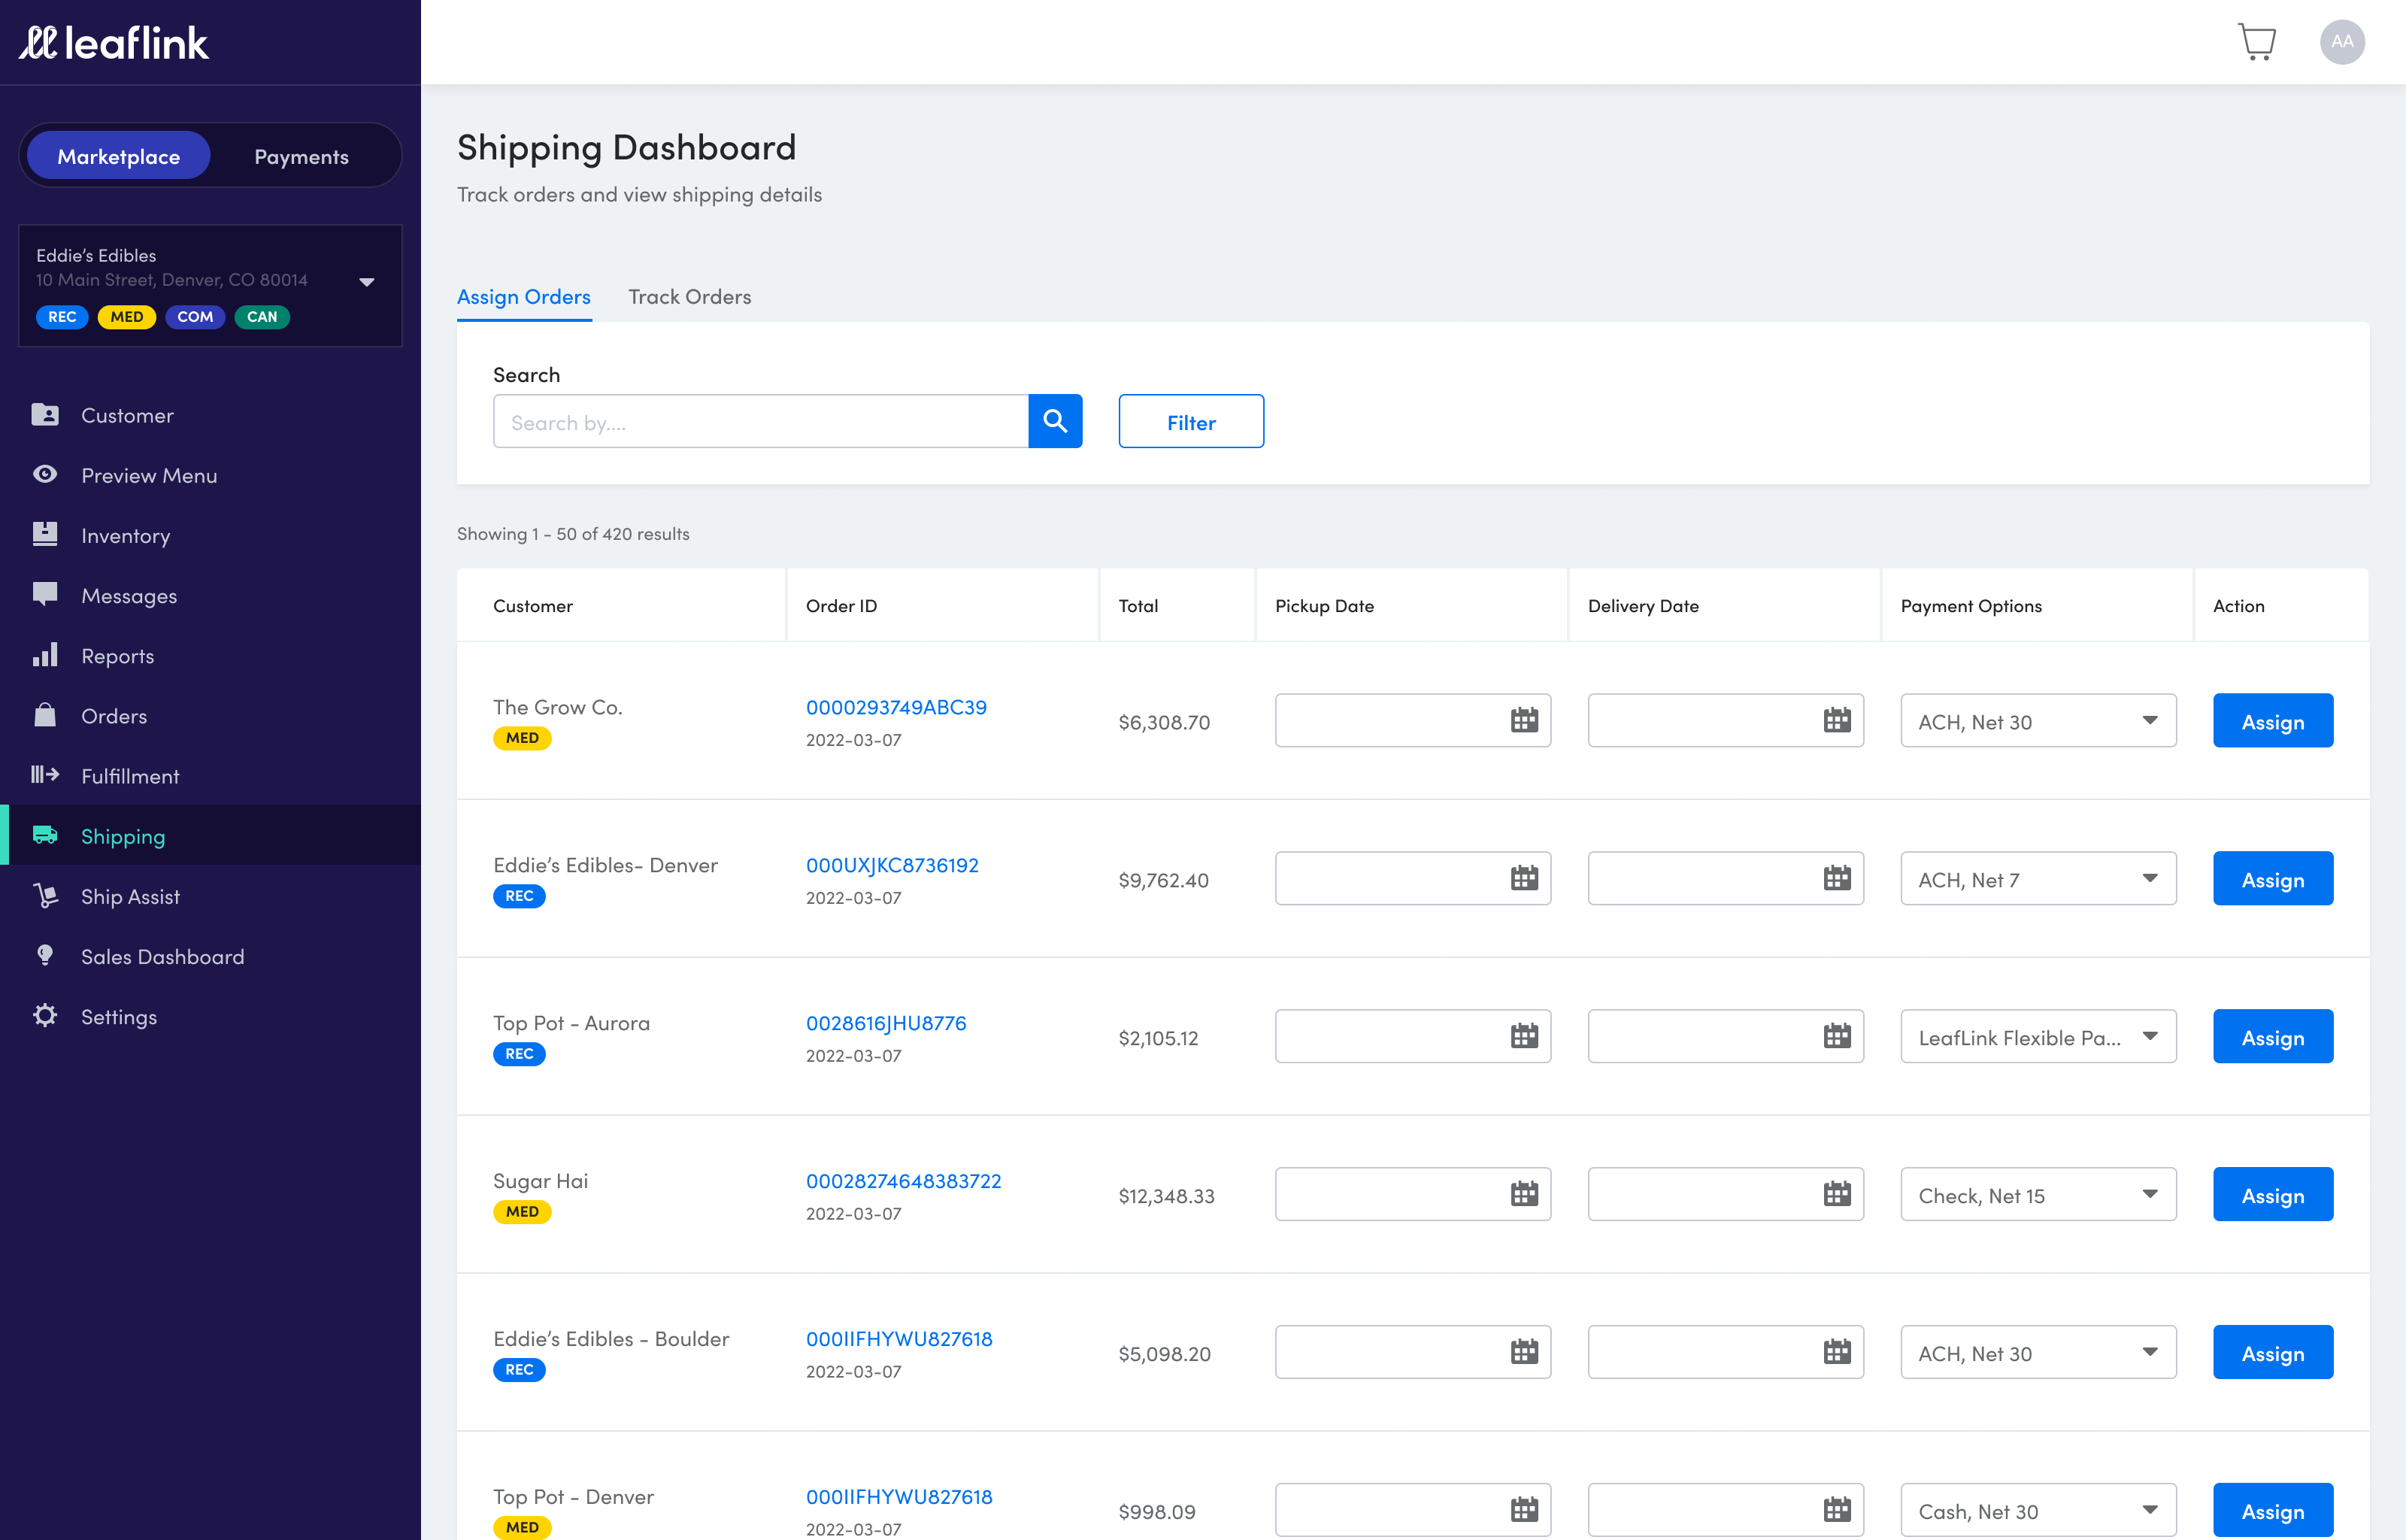The height and width of the screenshot is (1540, 2406).
Task: Switch to Payments mode
Action: (301, 156)
